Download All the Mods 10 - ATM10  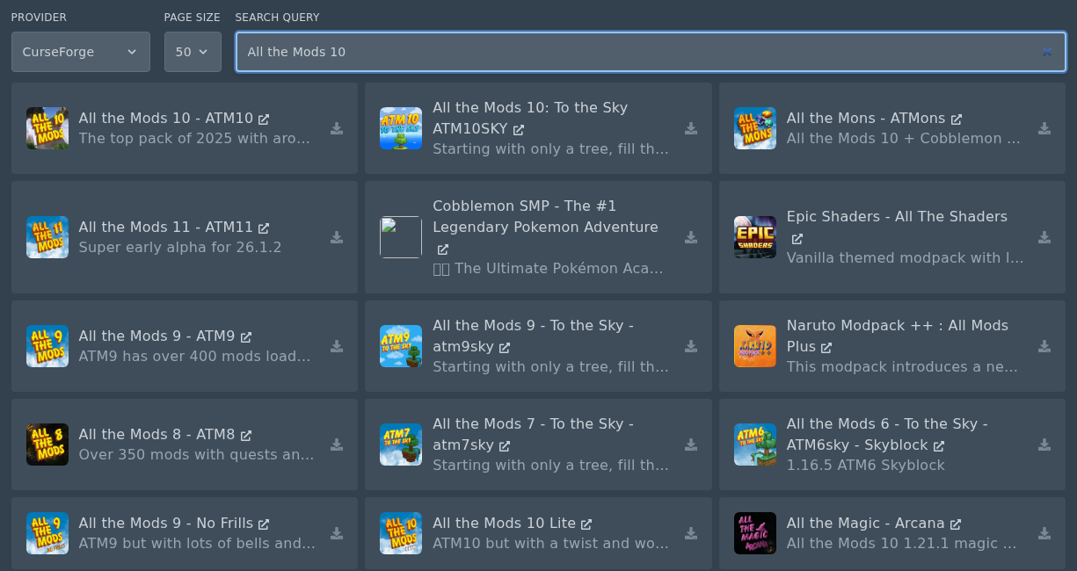tap(337, 128)
